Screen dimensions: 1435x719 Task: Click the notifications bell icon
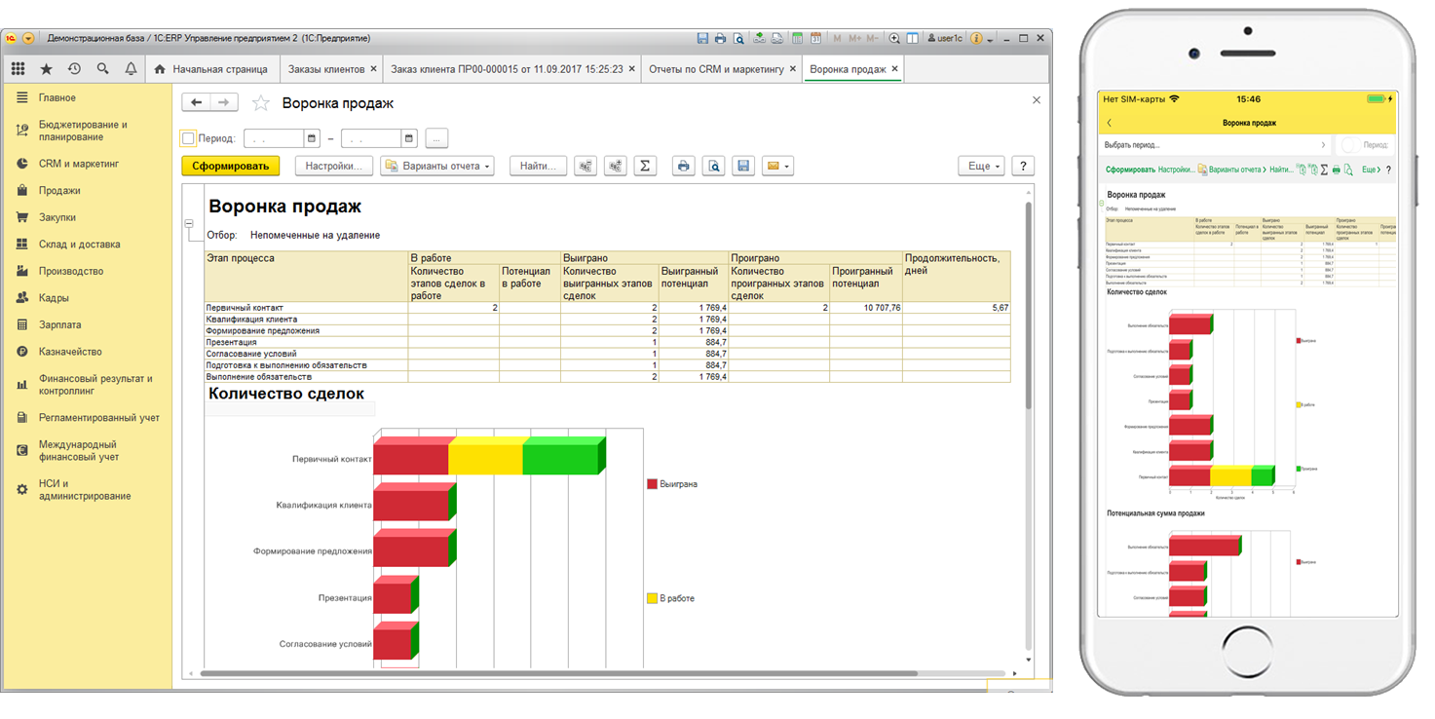click(x=131, y=69)
